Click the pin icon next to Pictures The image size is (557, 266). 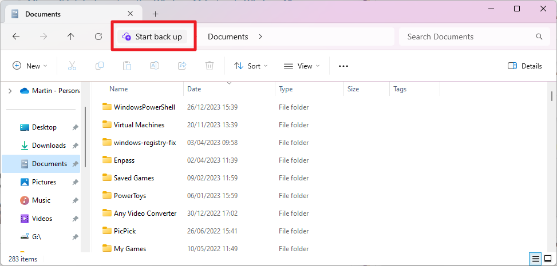pyautogui.click(x=75, y=183)
